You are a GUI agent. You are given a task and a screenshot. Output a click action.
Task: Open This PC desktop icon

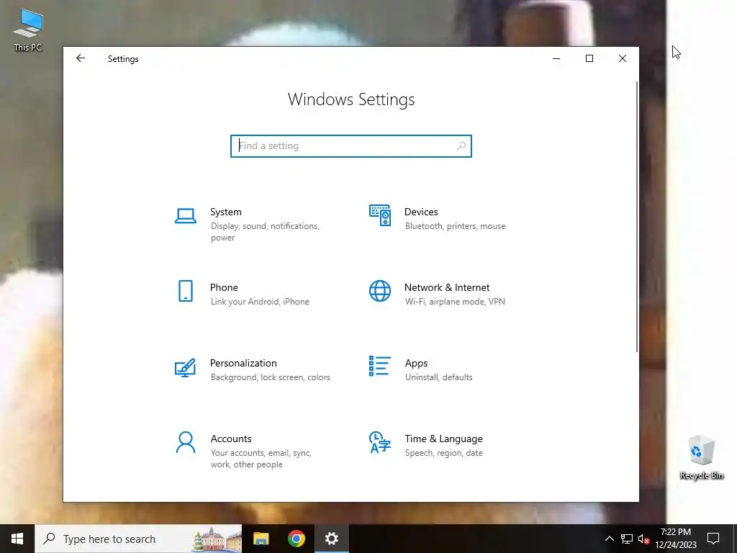(28, 29)
